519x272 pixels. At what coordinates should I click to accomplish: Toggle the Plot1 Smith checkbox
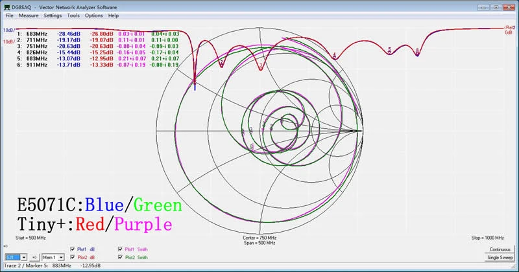[x=120, y=249]
